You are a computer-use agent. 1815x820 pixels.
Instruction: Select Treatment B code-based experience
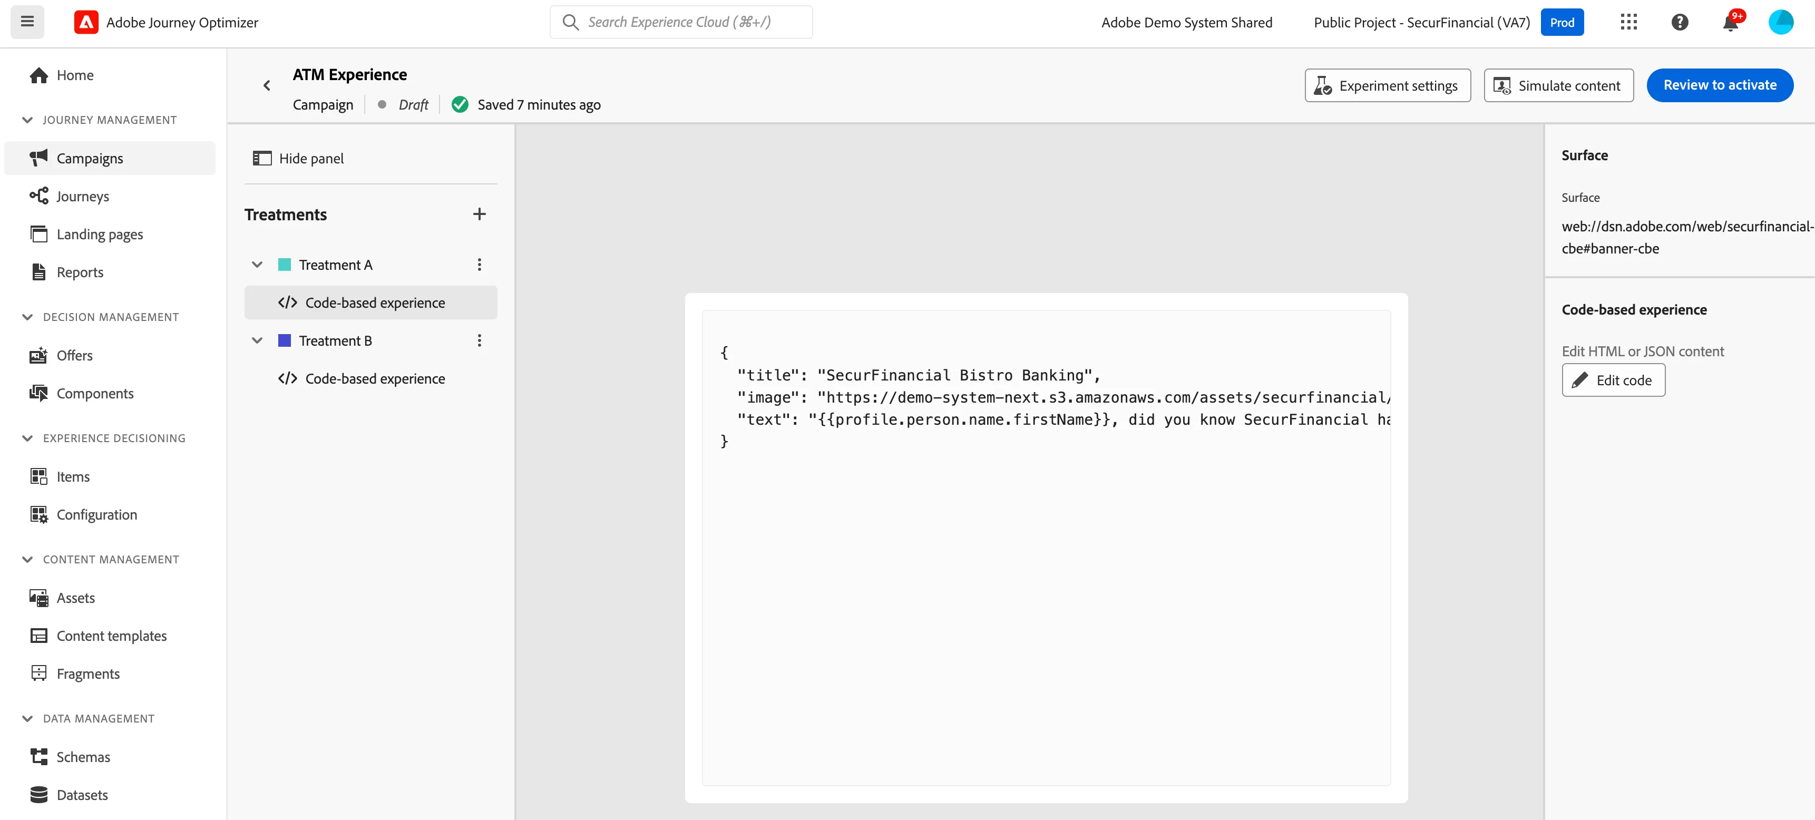[370, 379]
